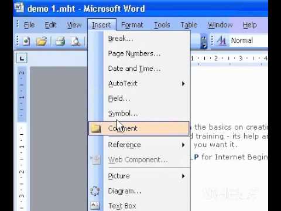Viewport: 281px width, 211px height.
Task: Click document text 'for Internet Begin'
Action: point(235,157)
